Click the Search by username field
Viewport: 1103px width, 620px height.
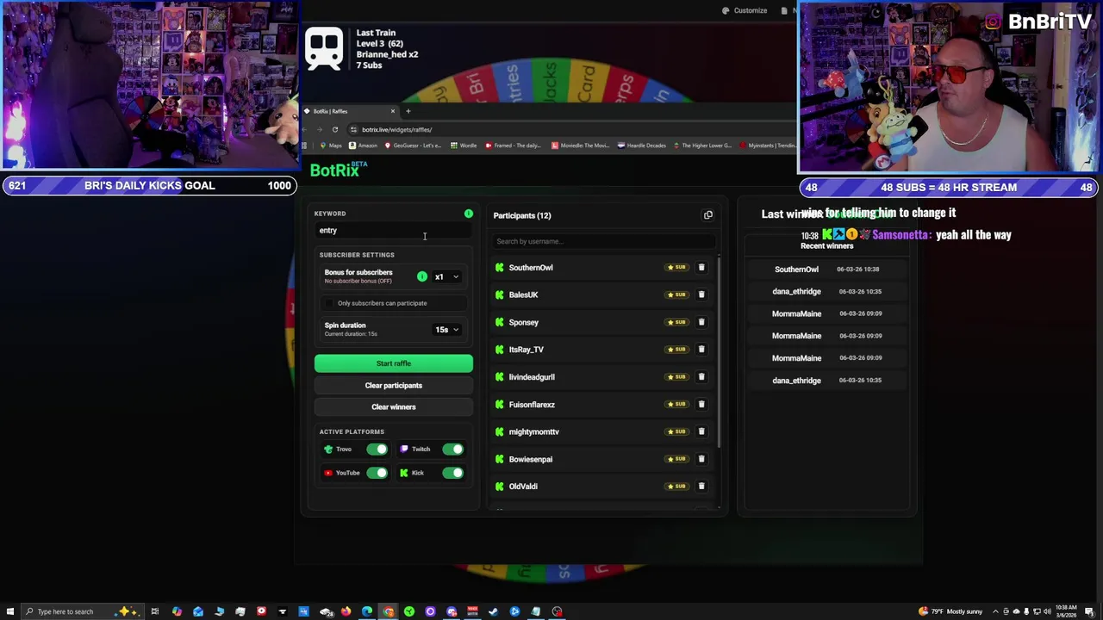(x=603, y=241)
